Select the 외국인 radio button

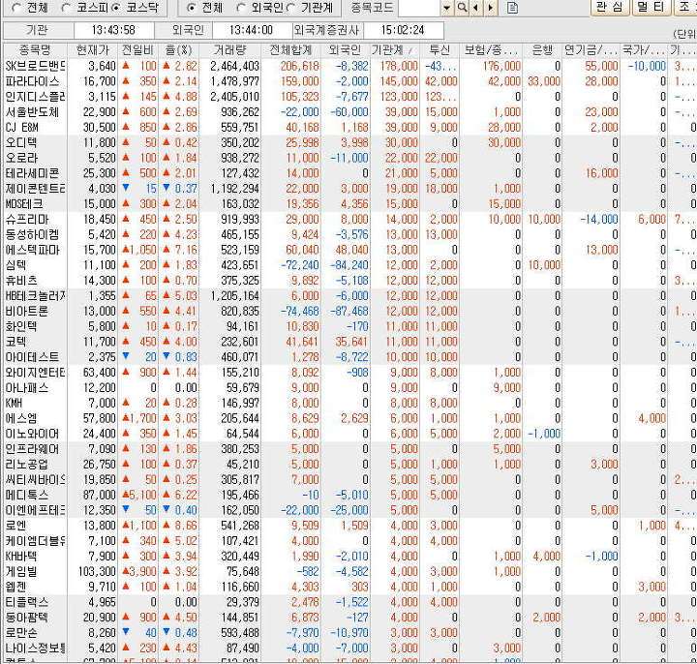coord(241,8)
